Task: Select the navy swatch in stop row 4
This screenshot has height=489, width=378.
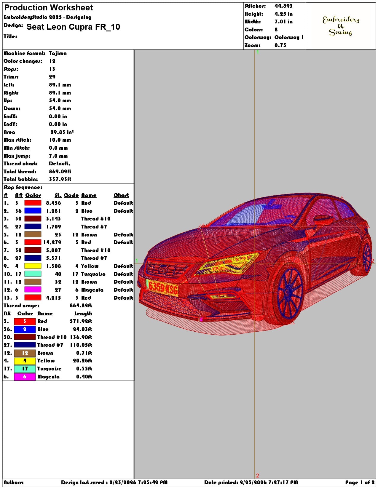Action: pos(33,227)
